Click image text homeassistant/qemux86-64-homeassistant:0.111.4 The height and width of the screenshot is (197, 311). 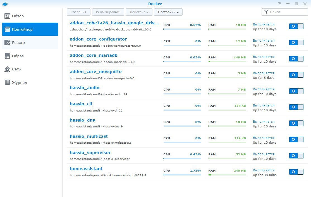coord(108,175)
